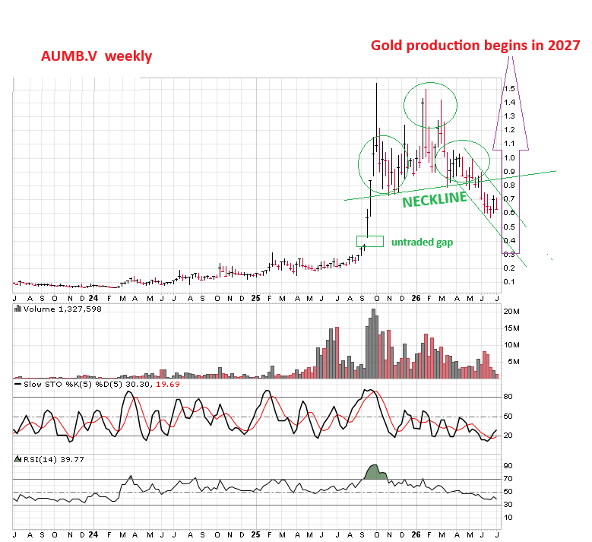
Task: Click the 10 level on RSI axis
Action: (508, 518)
